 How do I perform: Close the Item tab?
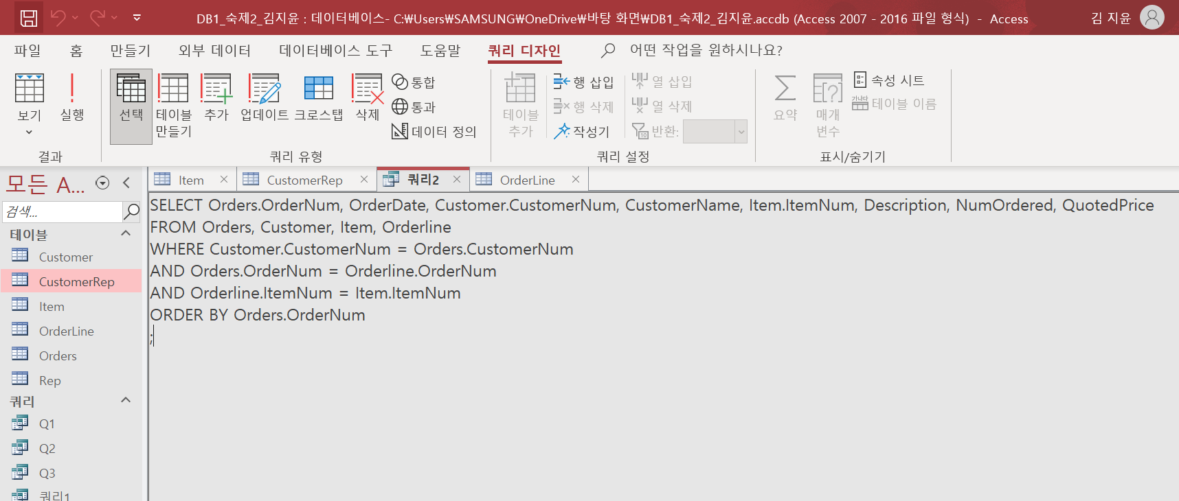tap(224, 179)
